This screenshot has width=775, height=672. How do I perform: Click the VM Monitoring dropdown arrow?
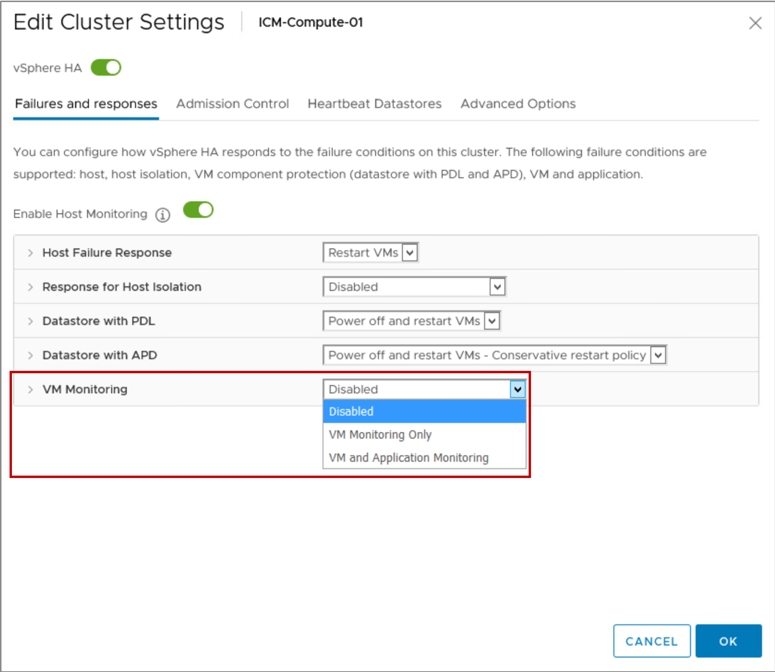[518, 389]
